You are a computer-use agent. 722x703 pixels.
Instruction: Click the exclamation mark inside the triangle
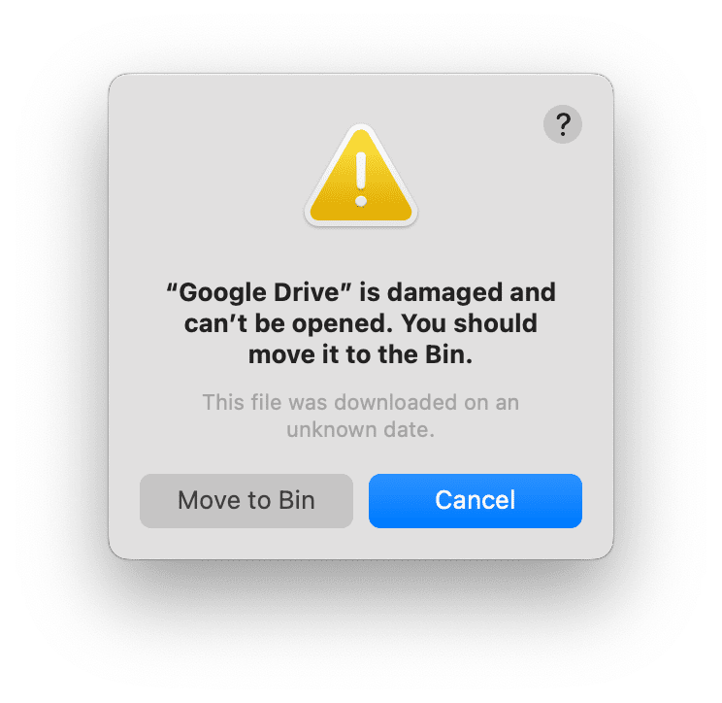[x=361, y=181]
